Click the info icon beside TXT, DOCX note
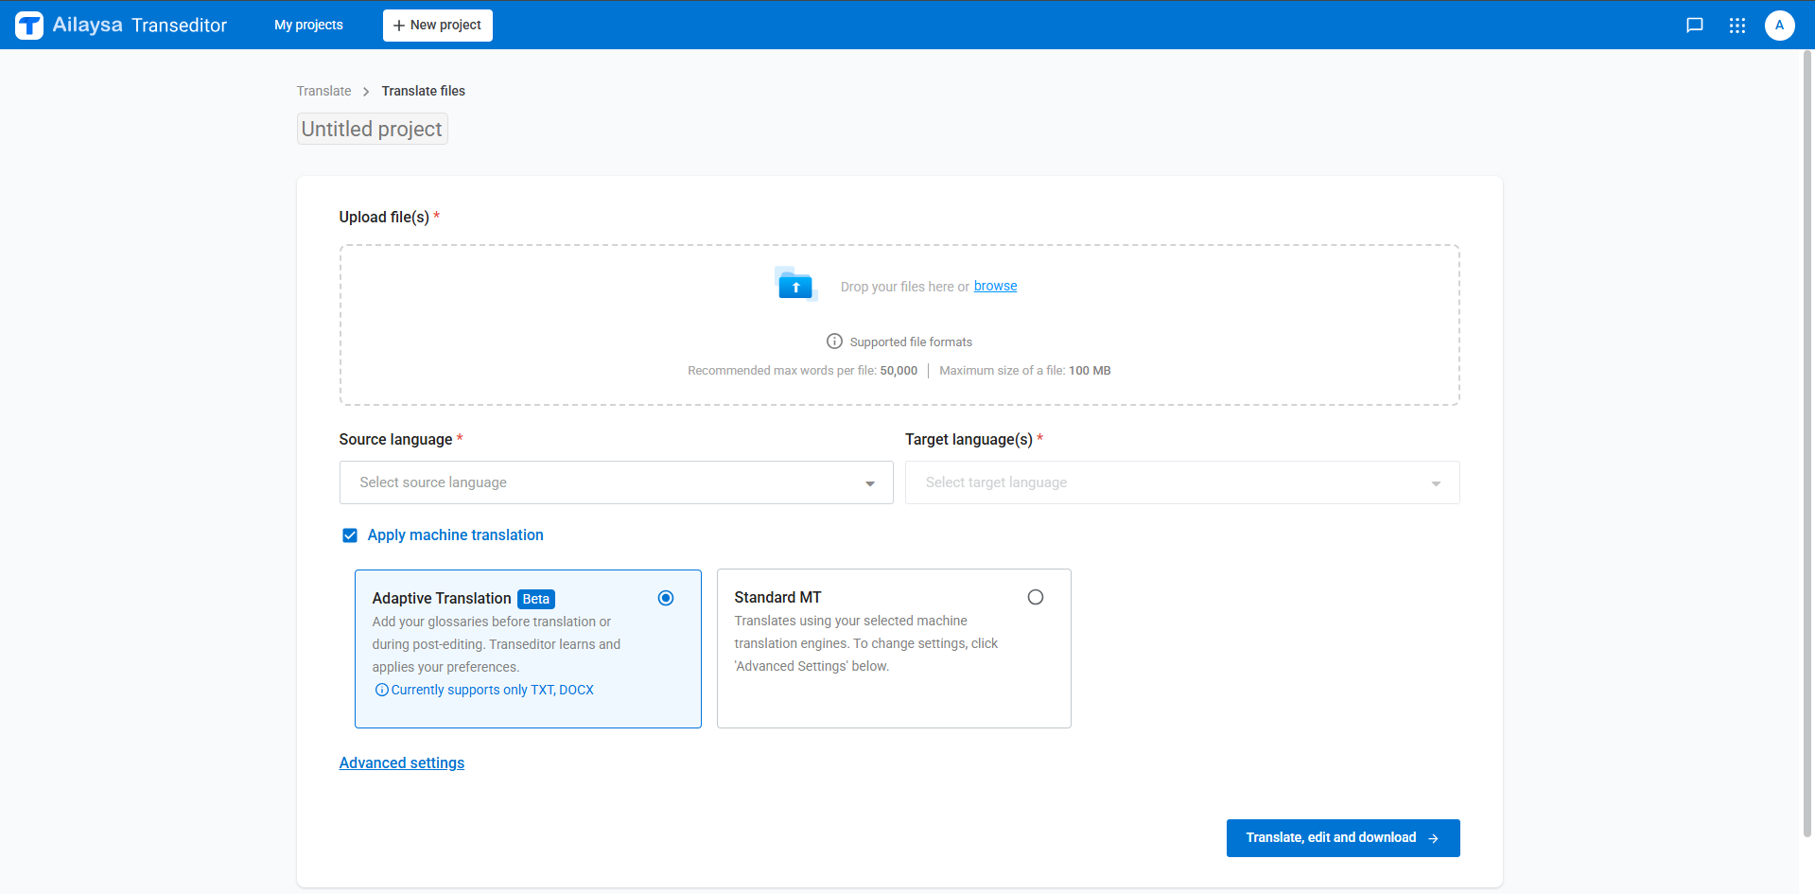Image resolution: width=1815 pixels, height=894 pixels. click(382, 690)
